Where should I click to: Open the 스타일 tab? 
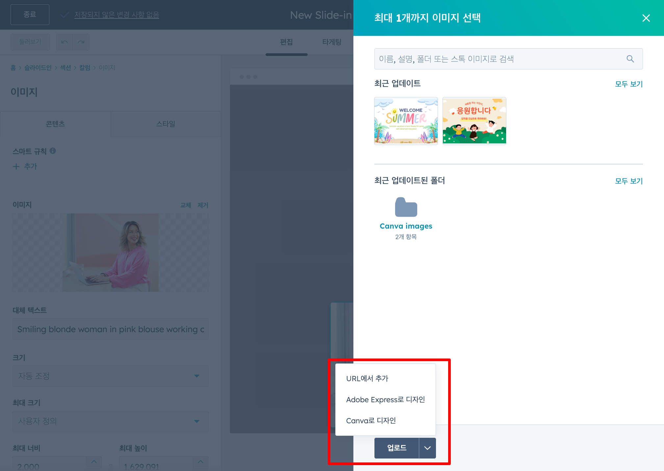(166, 124)
